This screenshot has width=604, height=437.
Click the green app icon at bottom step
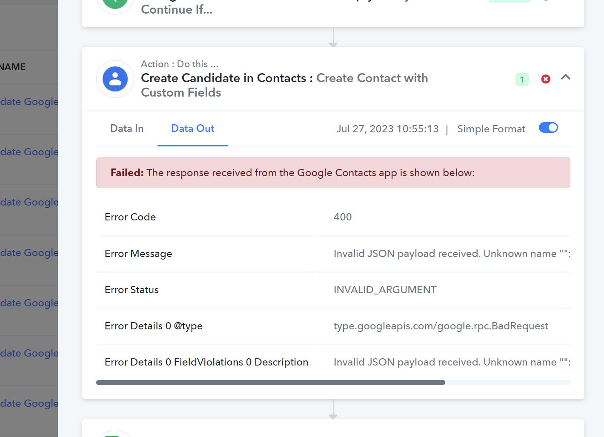tap(112, 435)
